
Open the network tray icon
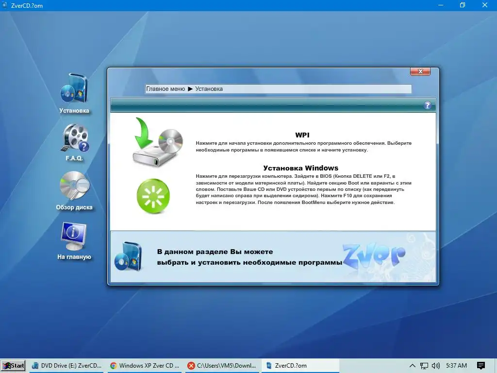coord(424,366)
